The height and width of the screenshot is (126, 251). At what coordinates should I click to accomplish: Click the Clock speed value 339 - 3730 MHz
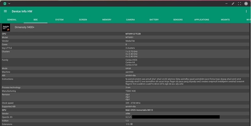[x=133, y=103]
